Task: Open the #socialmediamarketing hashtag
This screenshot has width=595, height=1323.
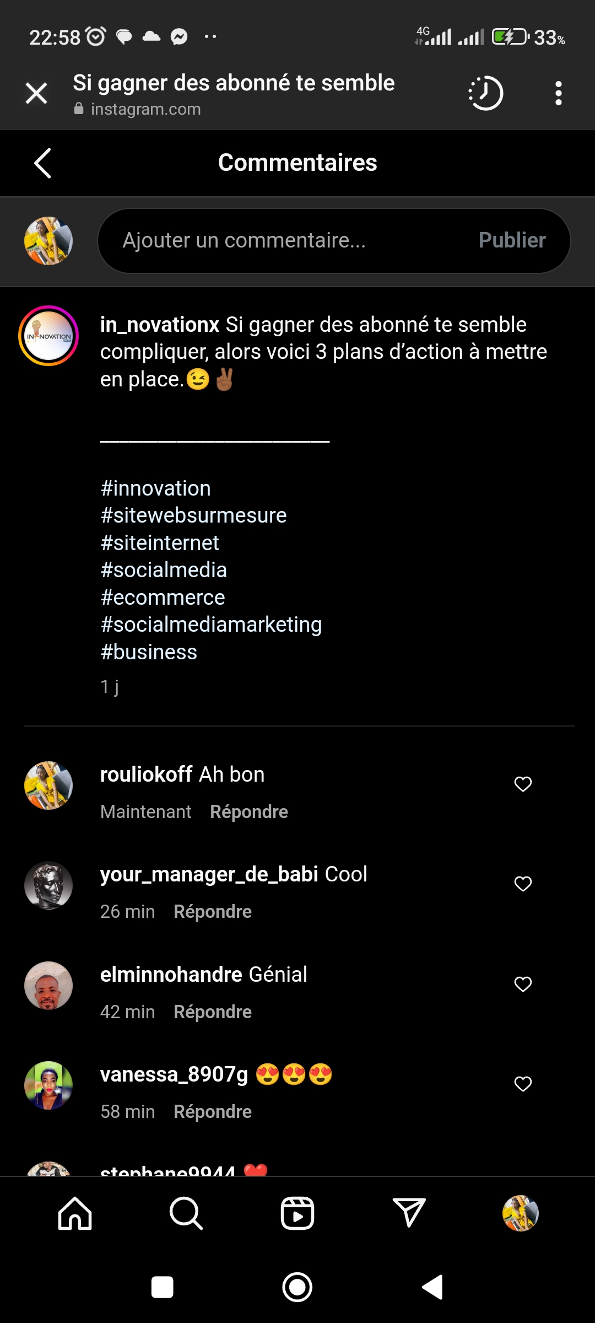Action: (x=211, y=625)
